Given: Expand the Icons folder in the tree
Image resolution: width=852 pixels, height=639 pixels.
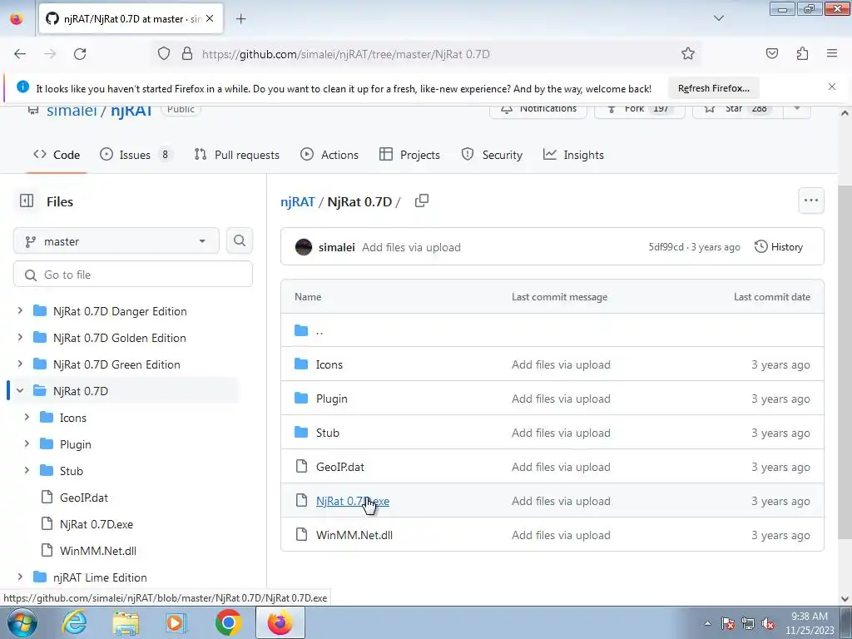Looking at the screenshot, I should (27, 418).
